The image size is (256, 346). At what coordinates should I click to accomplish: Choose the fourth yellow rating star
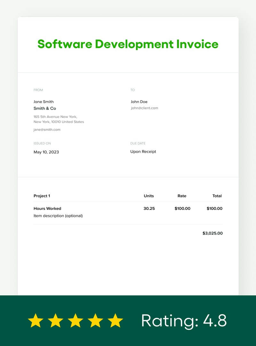pyautogui.click(x=95, y=321)
